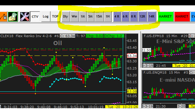Click the orange chart calculator icon
This screenshot has height=109, width=195.
pyautogui.click(x=3, y=17)
